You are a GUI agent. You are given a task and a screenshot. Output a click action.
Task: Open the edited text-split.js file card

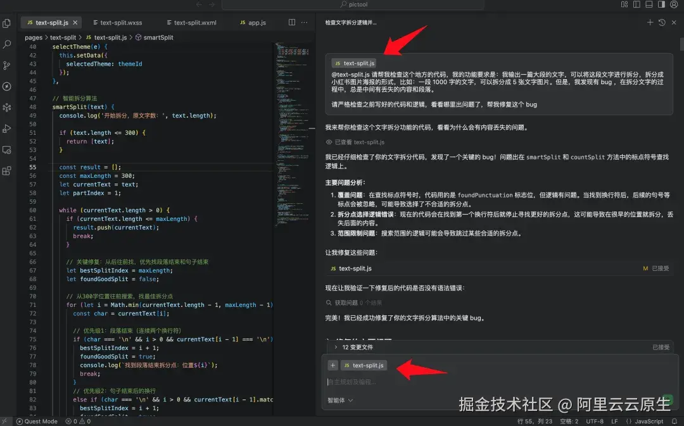tap(499, 268)
